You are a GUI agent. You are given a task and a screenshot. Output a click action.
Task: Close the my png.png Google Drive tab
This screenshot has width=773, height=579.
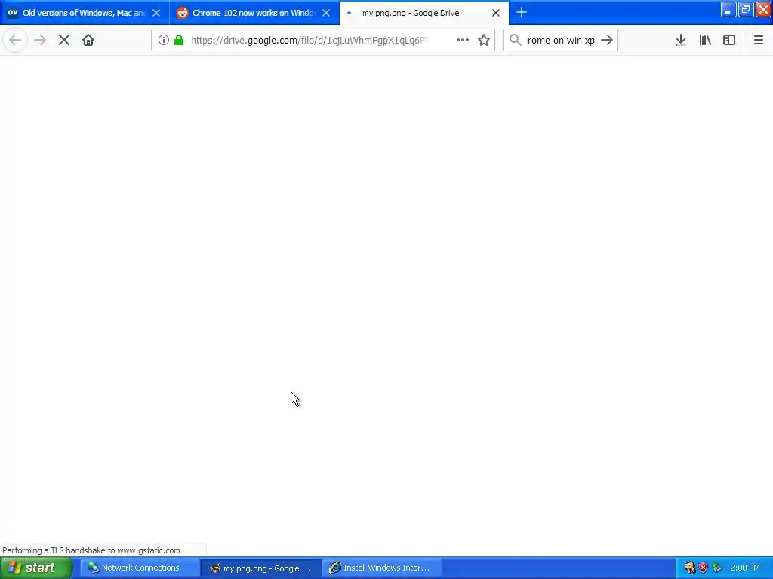(496, 13)
